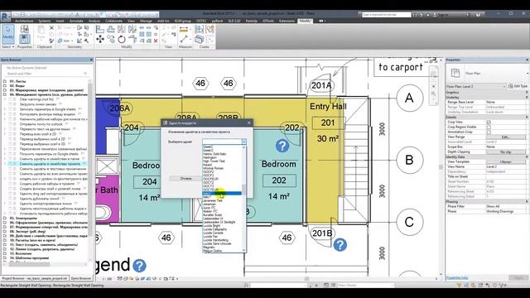Click the question mark beside Legend text

pos(139,266)
